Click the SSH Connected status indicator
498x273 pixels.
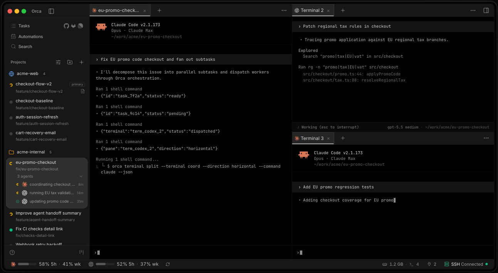pos(466,264)
